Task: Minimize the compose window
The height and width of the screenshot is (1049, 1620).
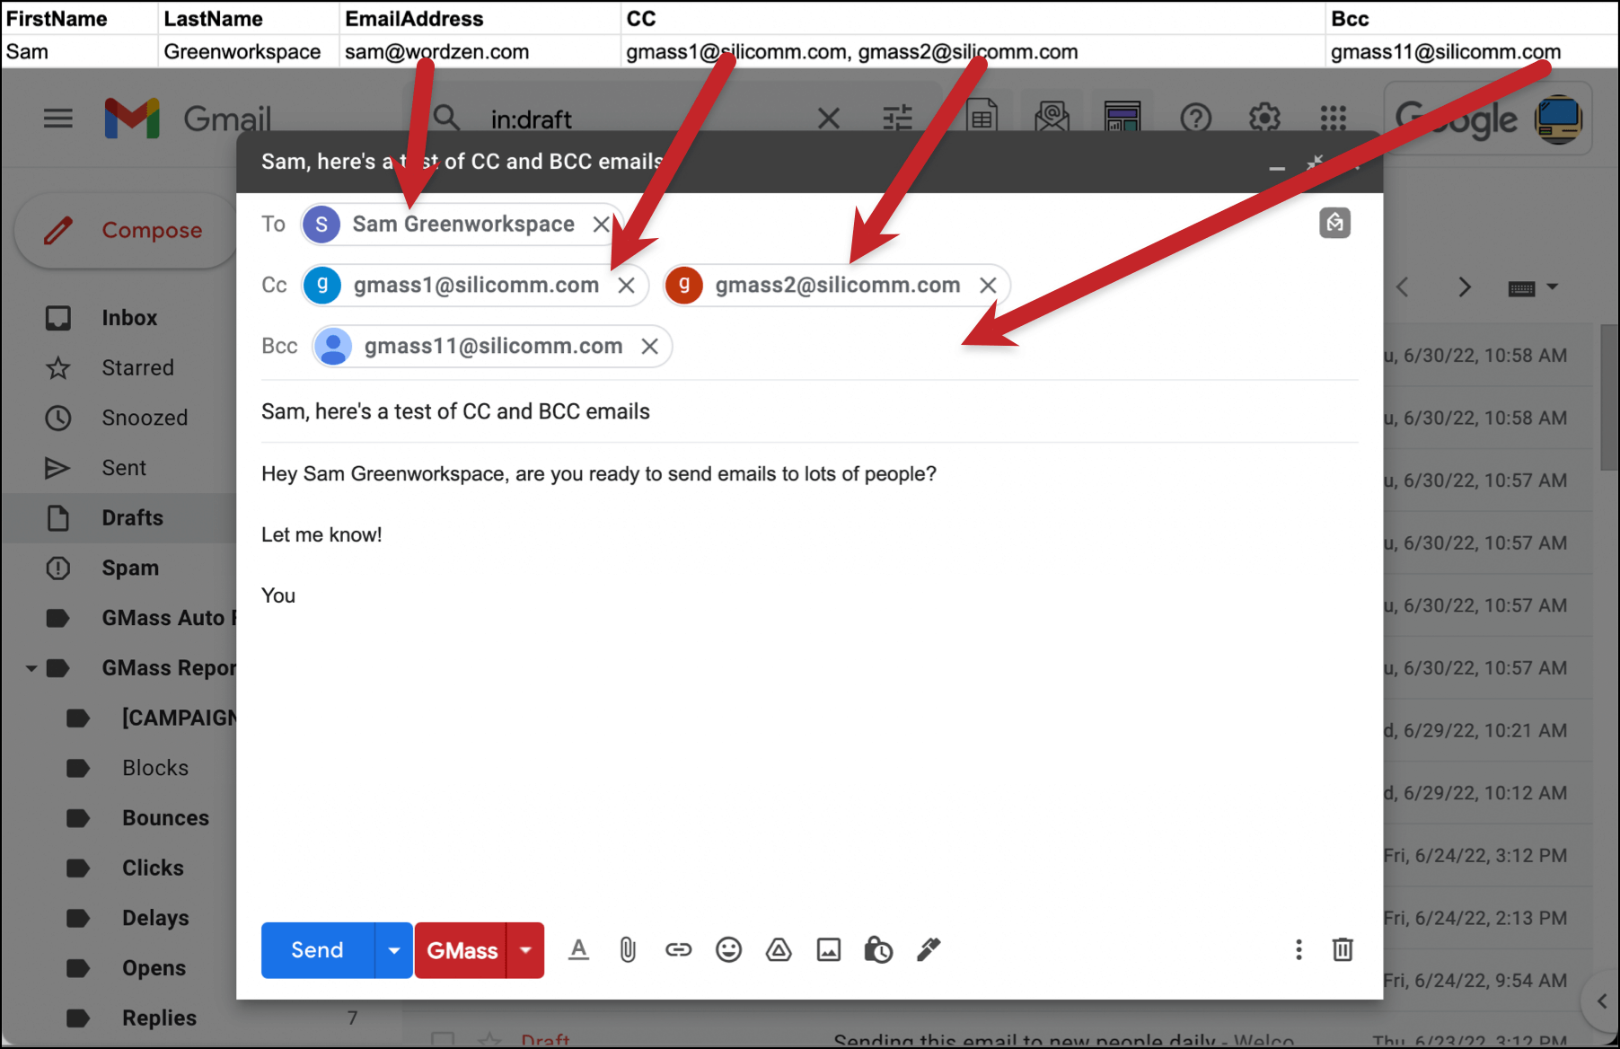Action: click(x=1276, y=167)
